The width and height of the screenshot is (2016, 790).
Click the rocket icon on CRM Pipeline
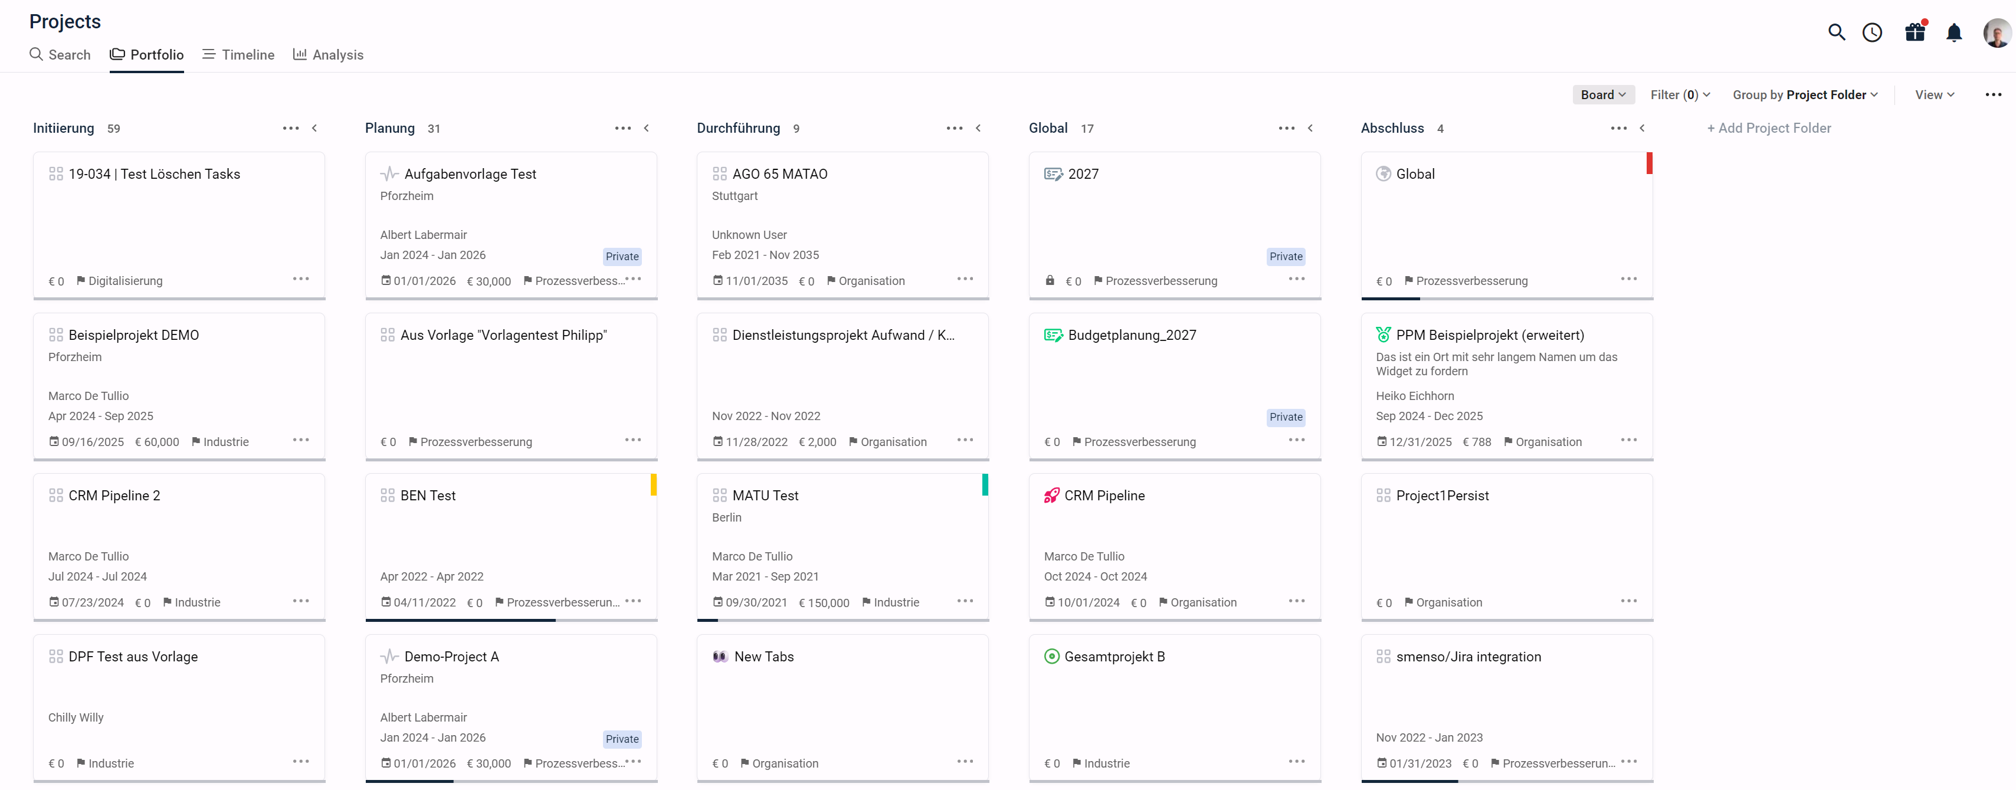coord(1051,496)
